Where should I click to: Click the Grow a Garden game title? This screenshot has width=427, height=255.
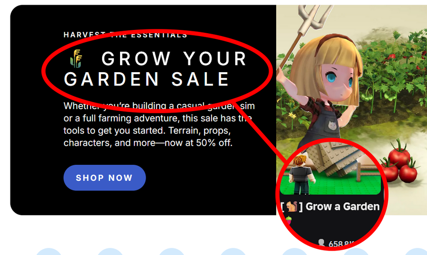click(330, 207)
